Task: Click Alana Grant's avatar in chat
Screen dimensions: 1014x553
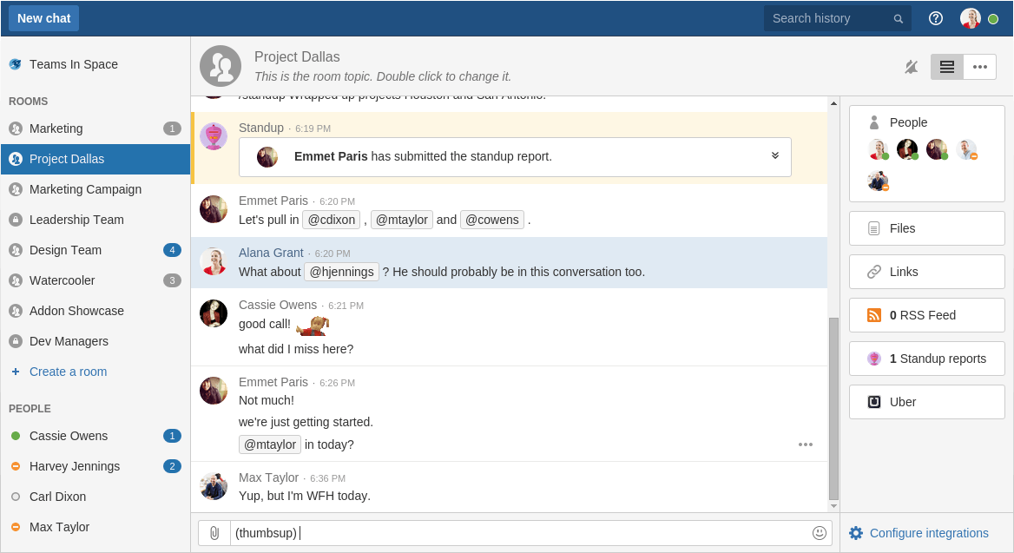Action: [x=214, y=262]
